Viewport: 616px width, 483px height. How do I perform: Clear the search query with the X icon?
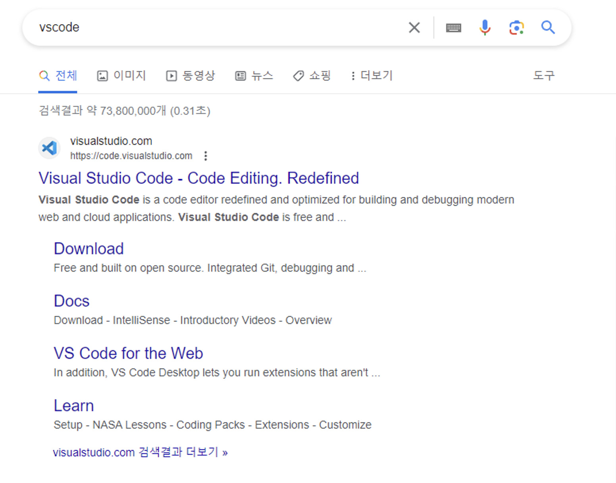click(414, 27)
